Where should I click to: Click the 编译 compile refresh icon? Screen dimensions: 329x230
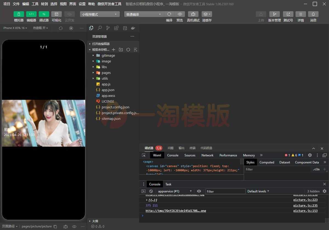pyautogui.click(x=169, y=14)
